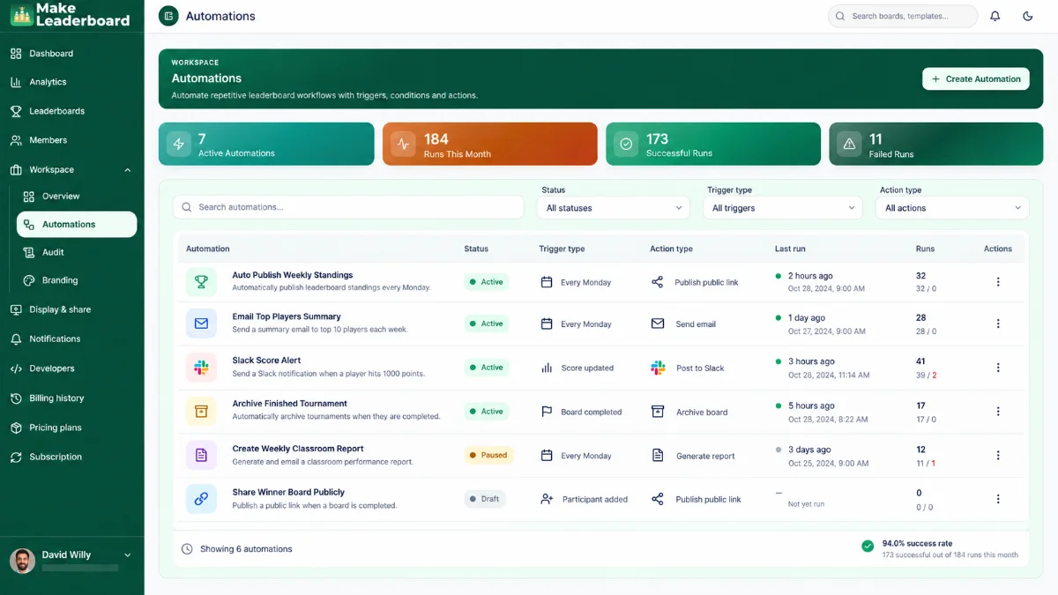Click the warning icon on Failed Runs card
The width and height of the screenshot is (1058, 595).
coord(849,145)
